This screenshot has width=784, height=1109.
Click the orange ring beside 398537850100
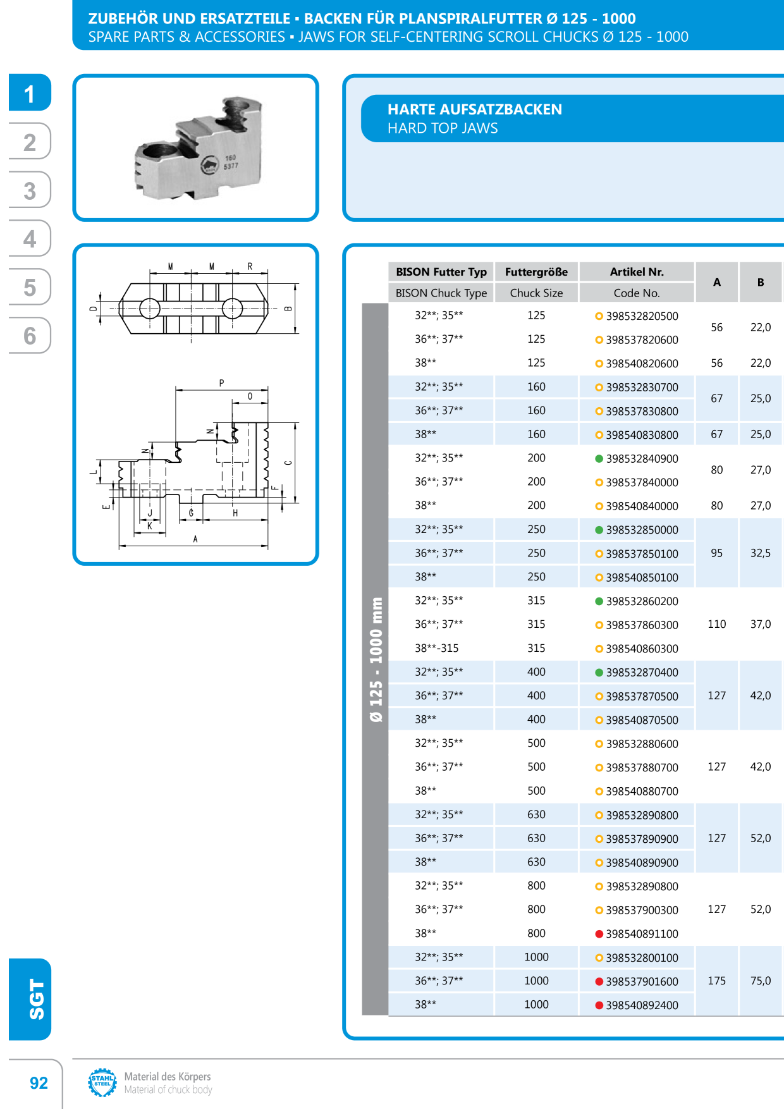tap(599, 554)
